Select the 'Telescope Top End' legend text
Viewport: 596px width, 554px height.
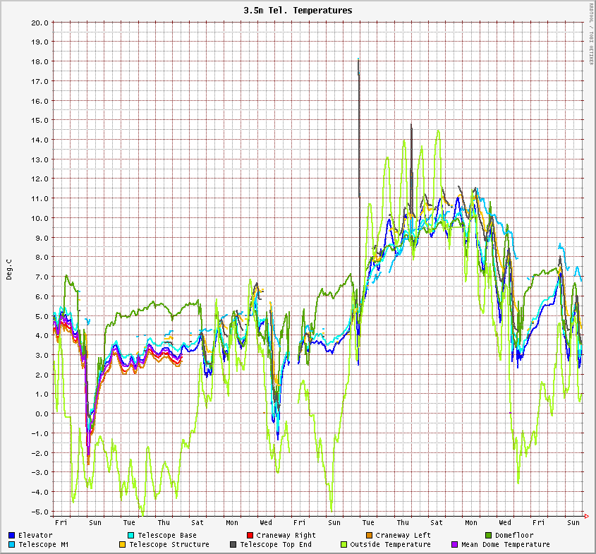tap(275, 545)
